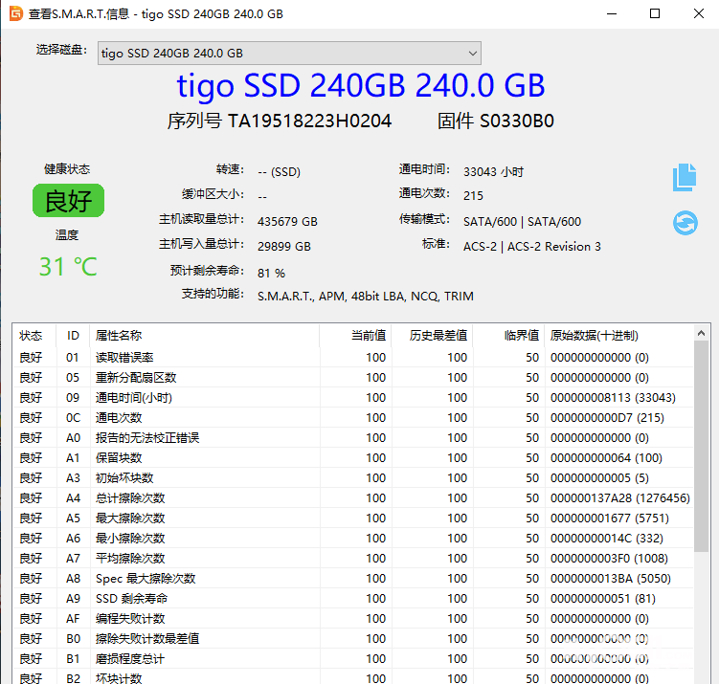Click the app icon in title bar
The width and height of the screenshot is (719, 684).
point(14,14)
